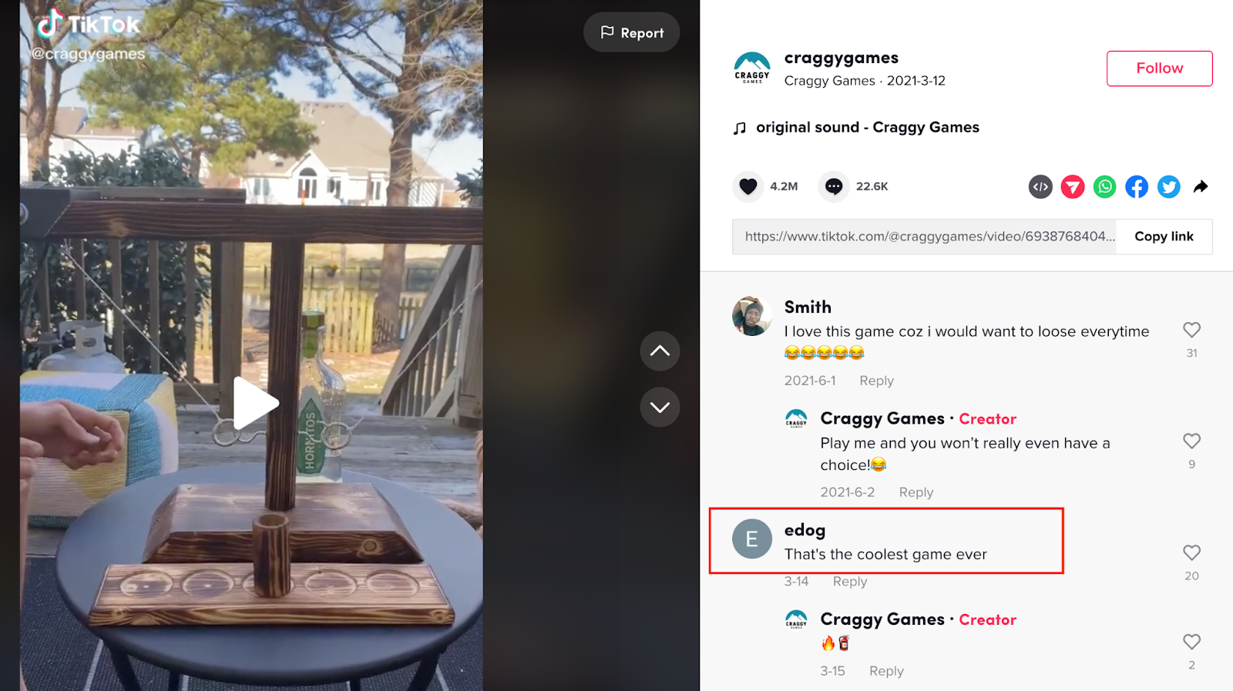This screenshot has width=1233, height=691.
Task: Share the video to Facebook
Action: click(x=1137, y=186)
